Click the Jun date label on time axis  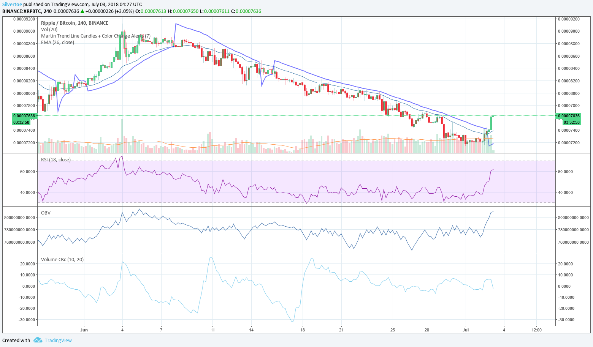(84, 330)
